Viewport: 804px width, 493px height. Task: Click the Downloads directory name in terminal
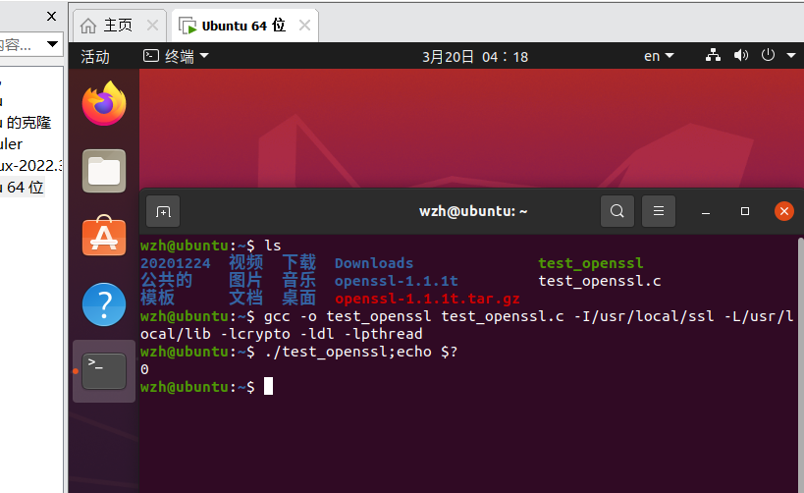374,263
